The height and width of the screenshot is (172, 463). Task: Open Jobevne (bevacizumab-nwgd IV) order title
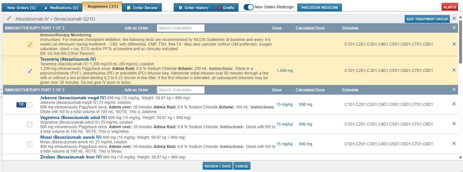(73, 98)
